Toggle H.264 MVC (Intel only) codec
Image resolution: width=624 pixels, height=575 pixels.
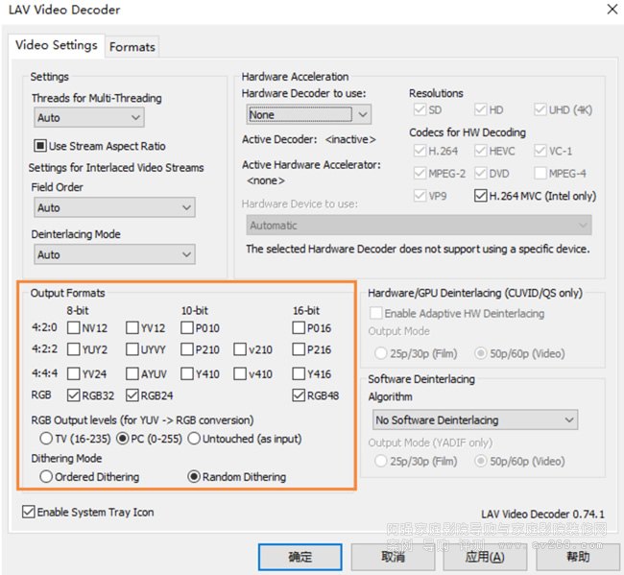click(x=481, y=196)
